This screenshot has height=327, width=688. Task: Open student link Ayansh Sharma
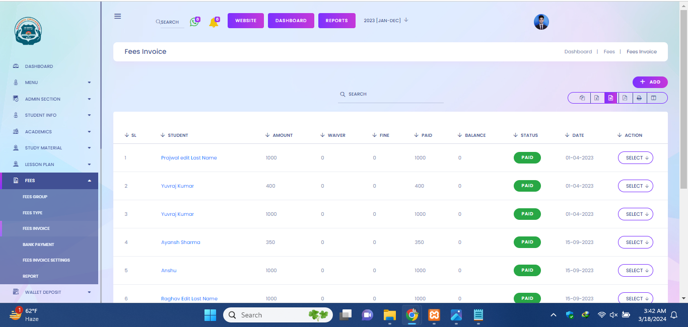(x=180, y=242)
